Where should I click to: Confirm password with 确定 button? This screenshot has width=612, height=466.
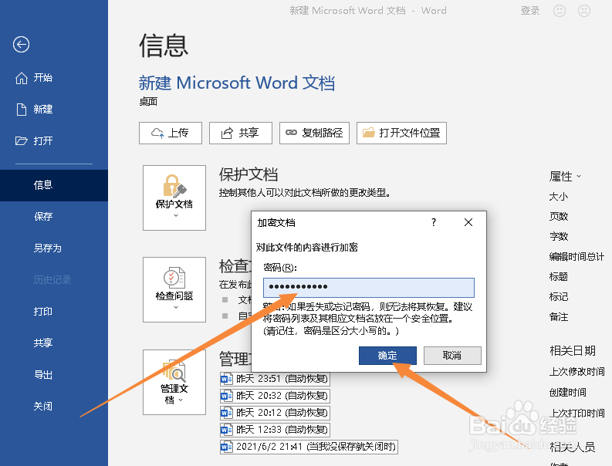coord(387,356)
